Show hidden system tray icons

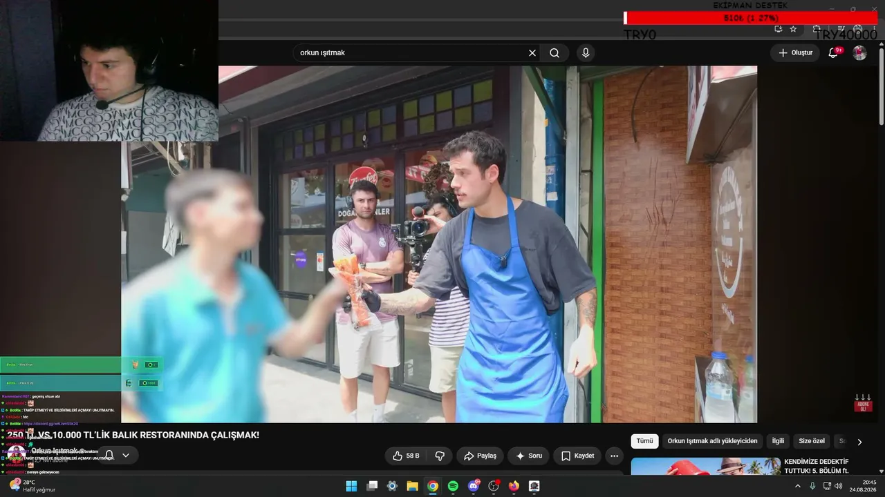point(798,486)
